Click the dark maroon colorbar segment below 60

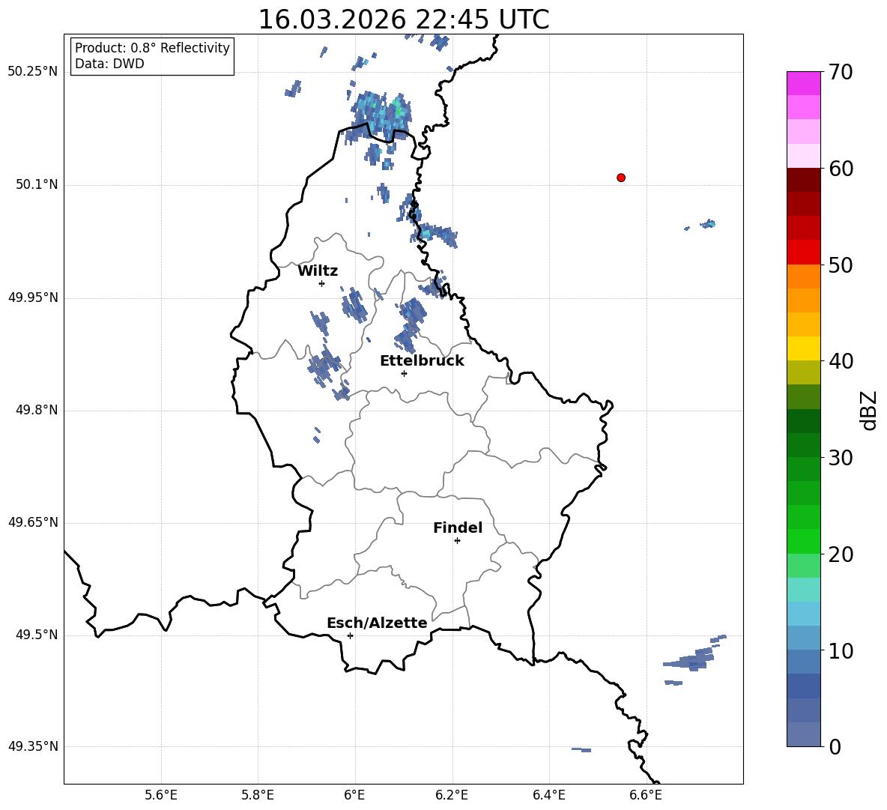click(803, 180)
